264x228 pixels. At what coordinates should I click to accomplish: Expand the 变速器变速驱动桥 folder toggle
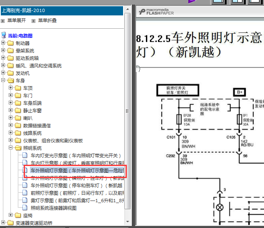[3, 223]
